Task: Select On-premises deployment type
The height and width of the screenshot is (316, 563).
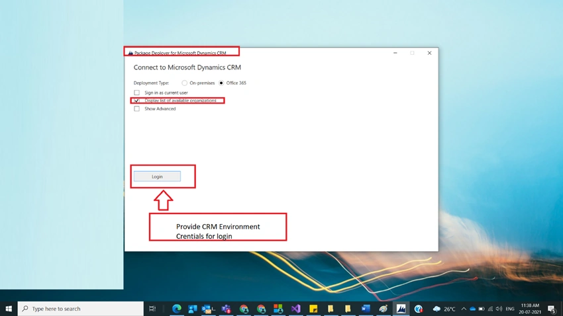Action: (184, 83)
